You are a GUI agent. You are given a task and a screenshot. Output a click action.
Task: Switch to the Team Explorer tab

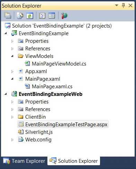tap(24, 161)
